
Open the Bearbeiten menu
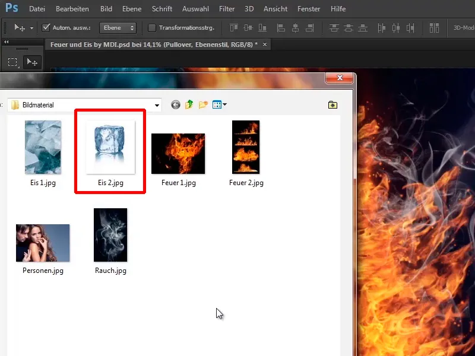point(72,9)
